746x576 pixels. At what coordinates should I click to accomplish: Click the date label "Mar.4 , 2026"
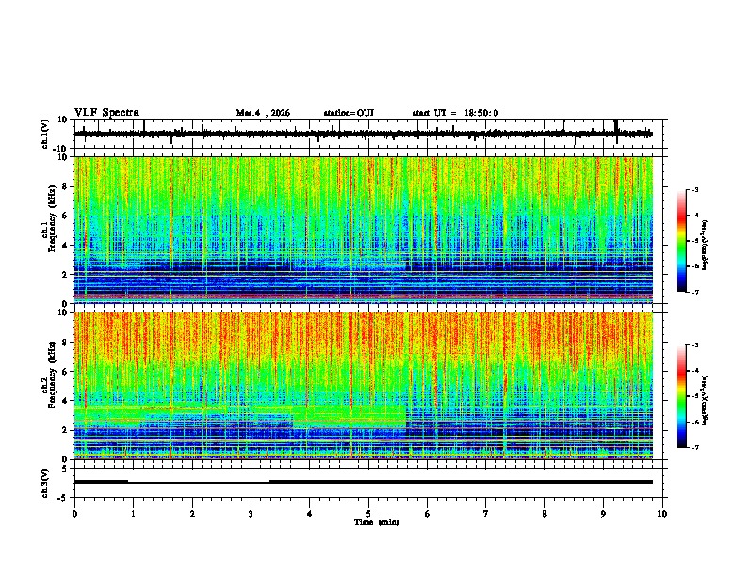tap(263, 113)
